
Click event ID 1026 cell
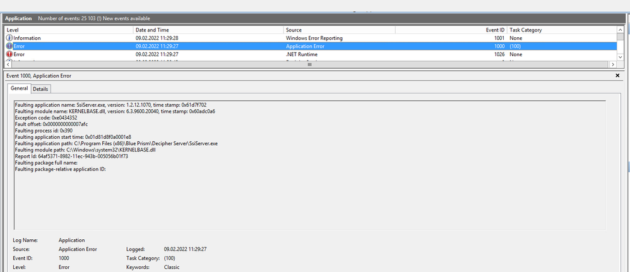pos(499,54)
